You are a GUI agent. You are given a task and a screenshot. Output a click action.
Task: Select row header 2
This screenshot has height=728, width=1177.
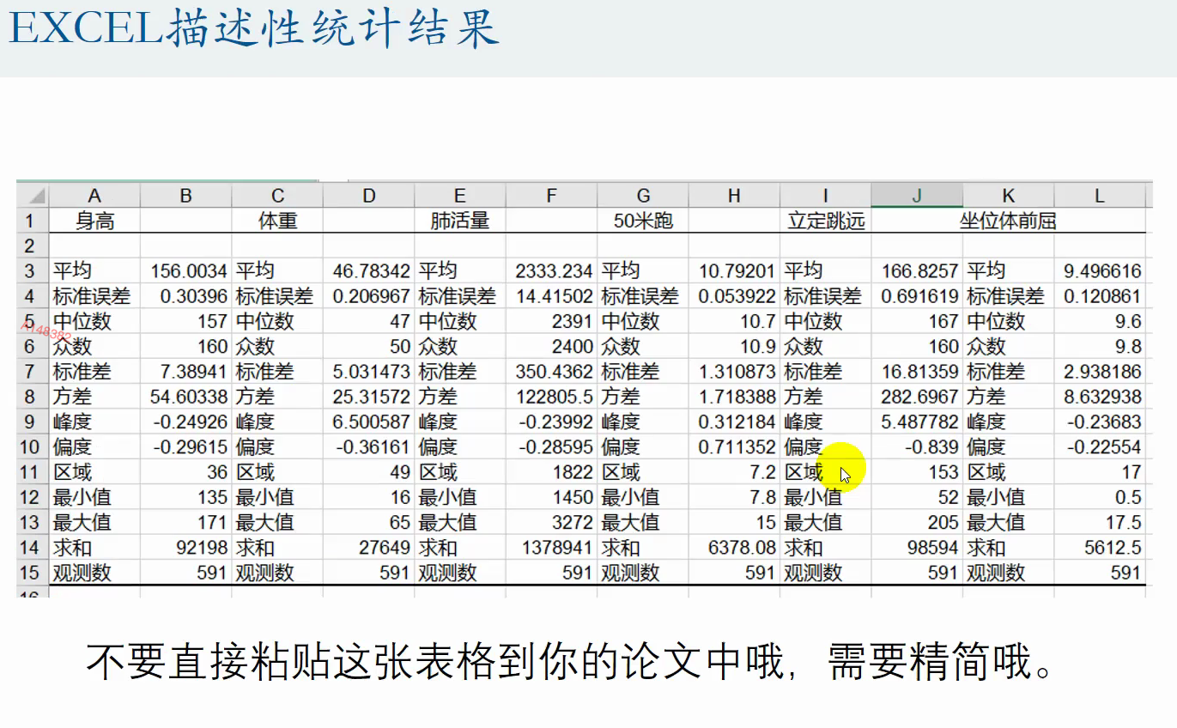[x=33, y=246]
